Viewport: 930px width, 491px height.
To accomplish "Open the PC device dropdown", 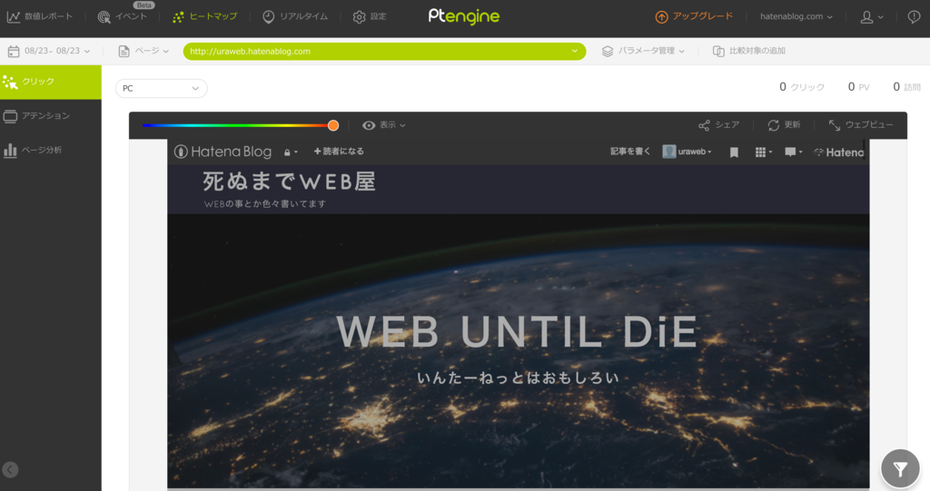I will coord(162,88).
